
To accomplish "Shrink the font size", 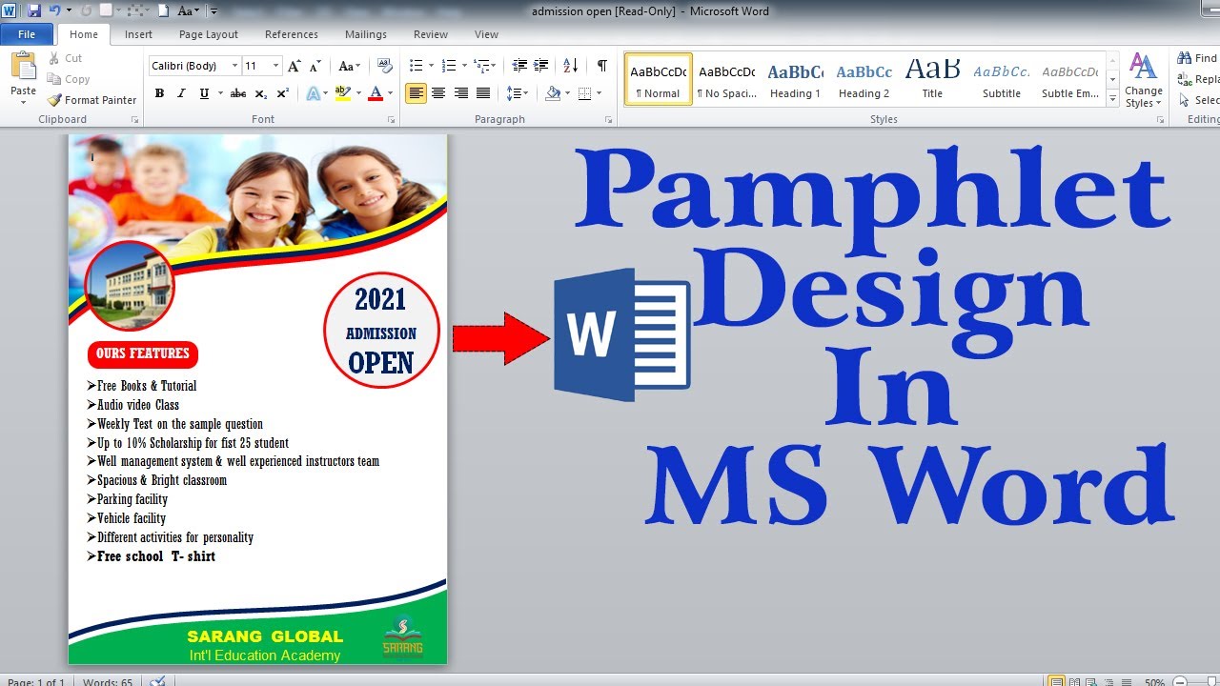I will point(315,66).
